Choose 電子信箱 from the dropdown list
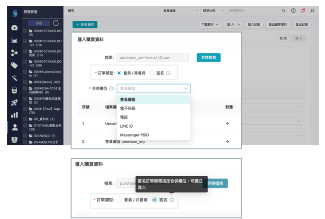 tap(128, 108)
